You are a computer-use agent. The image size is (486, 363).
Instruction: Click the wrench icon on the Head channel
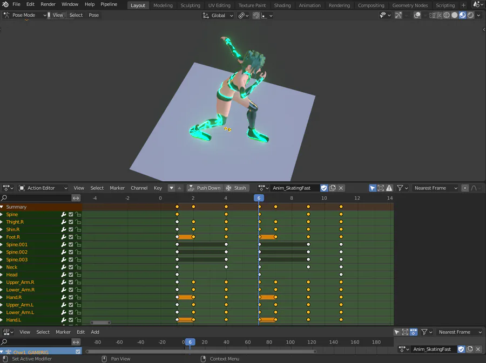[x=64, y=275]
